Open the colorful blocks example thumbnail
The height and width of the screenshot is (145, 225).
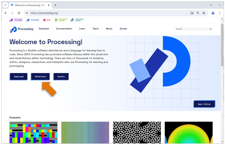pos(33,132)
